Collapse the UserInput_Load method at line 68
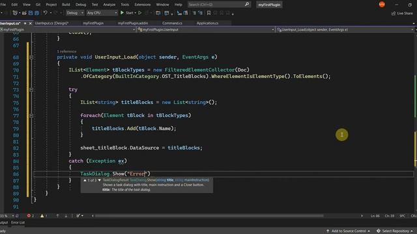The image size is (417, 234). (31, 57)
